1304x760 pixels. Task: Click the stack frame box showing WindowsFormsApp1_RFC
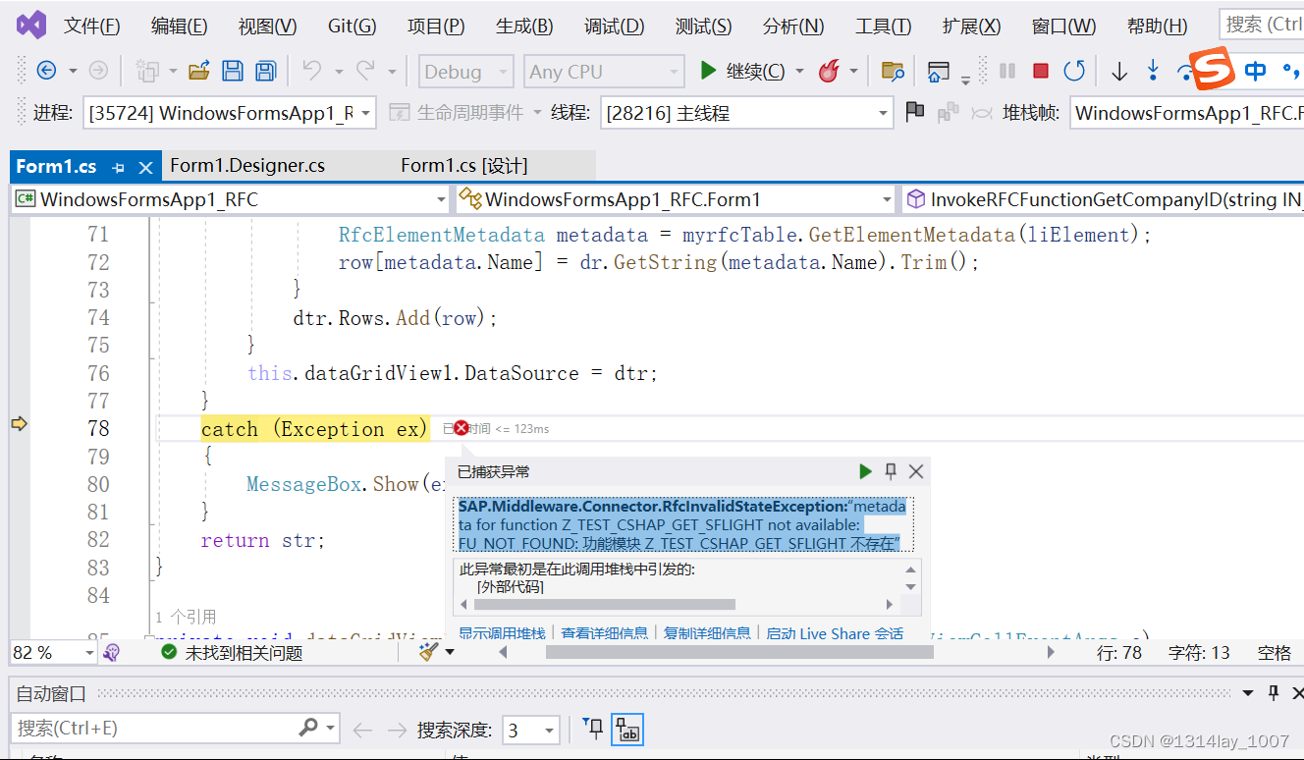(1187, 113)
